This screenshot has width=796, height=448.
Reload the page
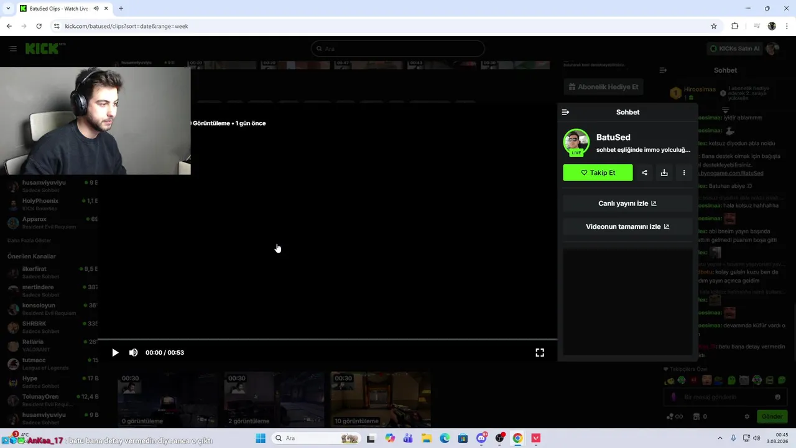coord(39,26)
